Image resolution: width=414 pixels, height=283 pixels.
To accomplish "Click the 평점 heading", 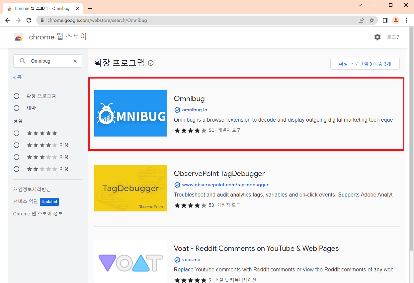I will click(x=18, y=121).
